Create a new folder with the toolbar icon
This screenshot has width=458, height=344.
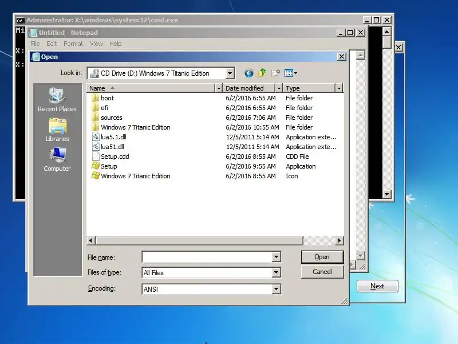[x=275, y=73]
